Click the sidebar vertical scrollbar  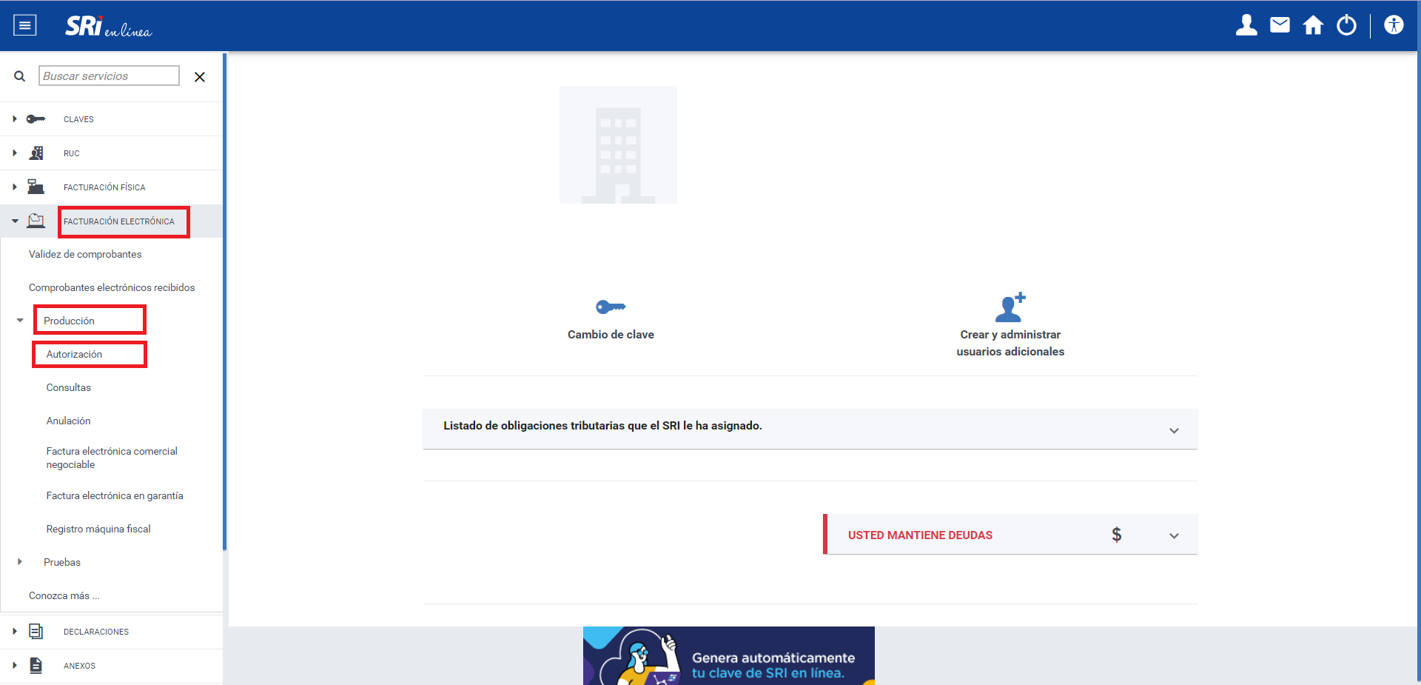(224, 302)
